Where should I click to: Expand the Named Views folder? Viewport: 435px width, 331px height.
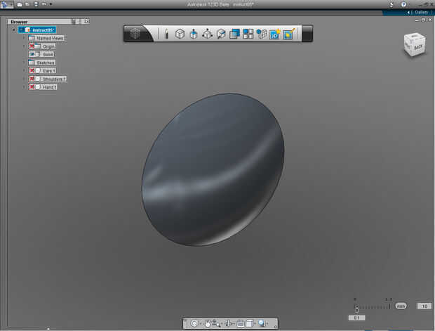point(24,38)
